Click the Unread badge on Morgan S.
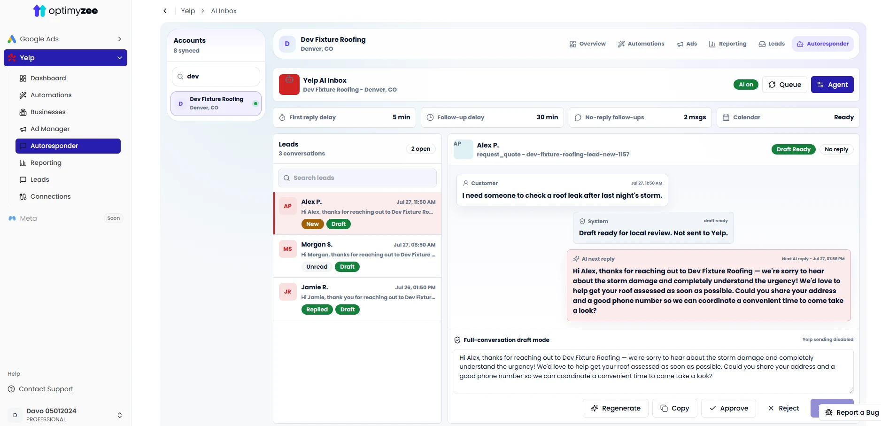This screenshot has width=881, height=426. click(317, 267)
